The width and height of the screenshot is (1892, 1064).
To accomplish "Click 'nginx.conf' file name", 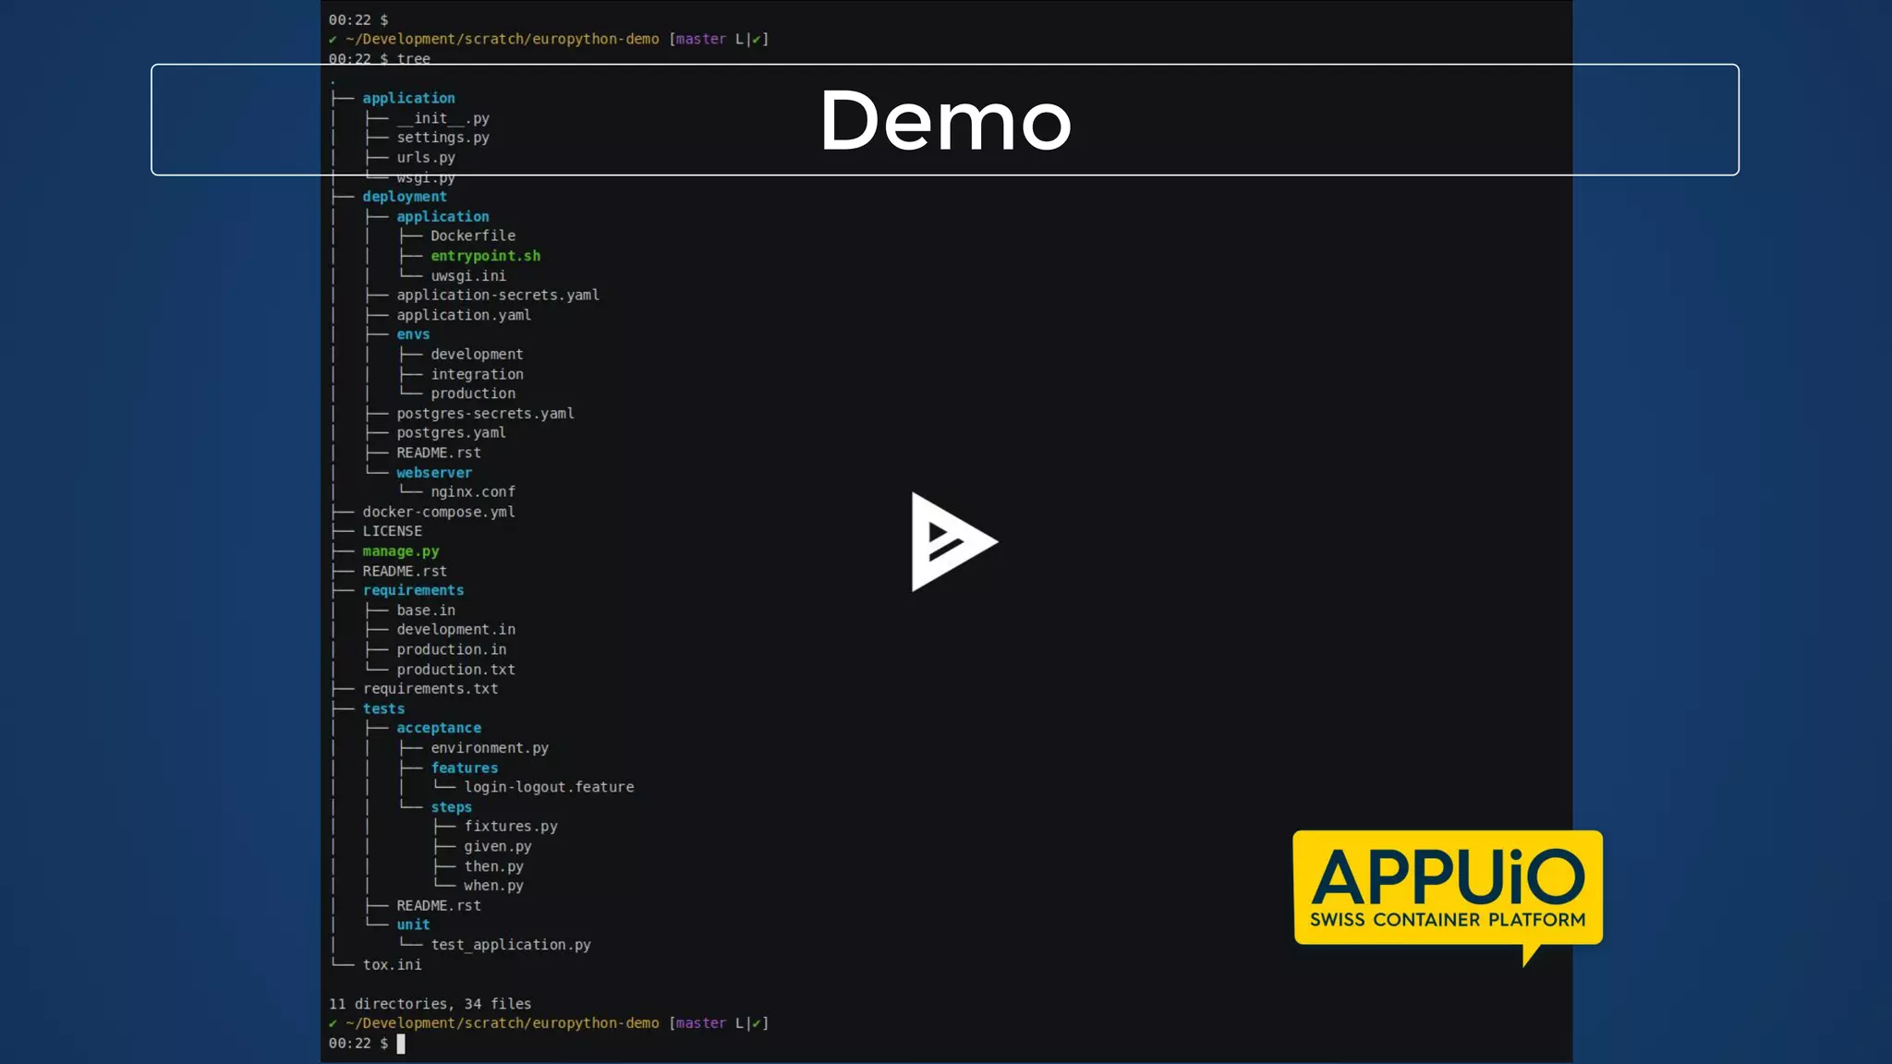I will (x=473, y=491).
